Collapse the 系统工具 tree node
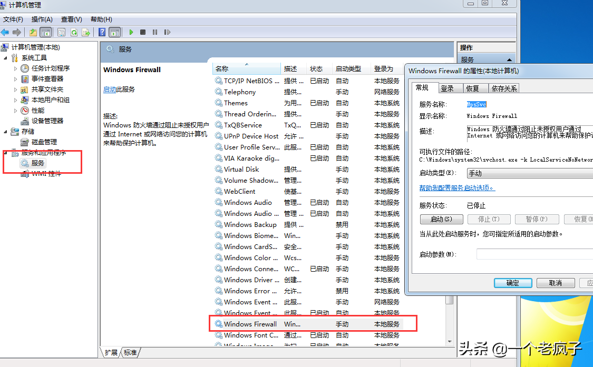593x367 pixels. click(x=5, y=58)
